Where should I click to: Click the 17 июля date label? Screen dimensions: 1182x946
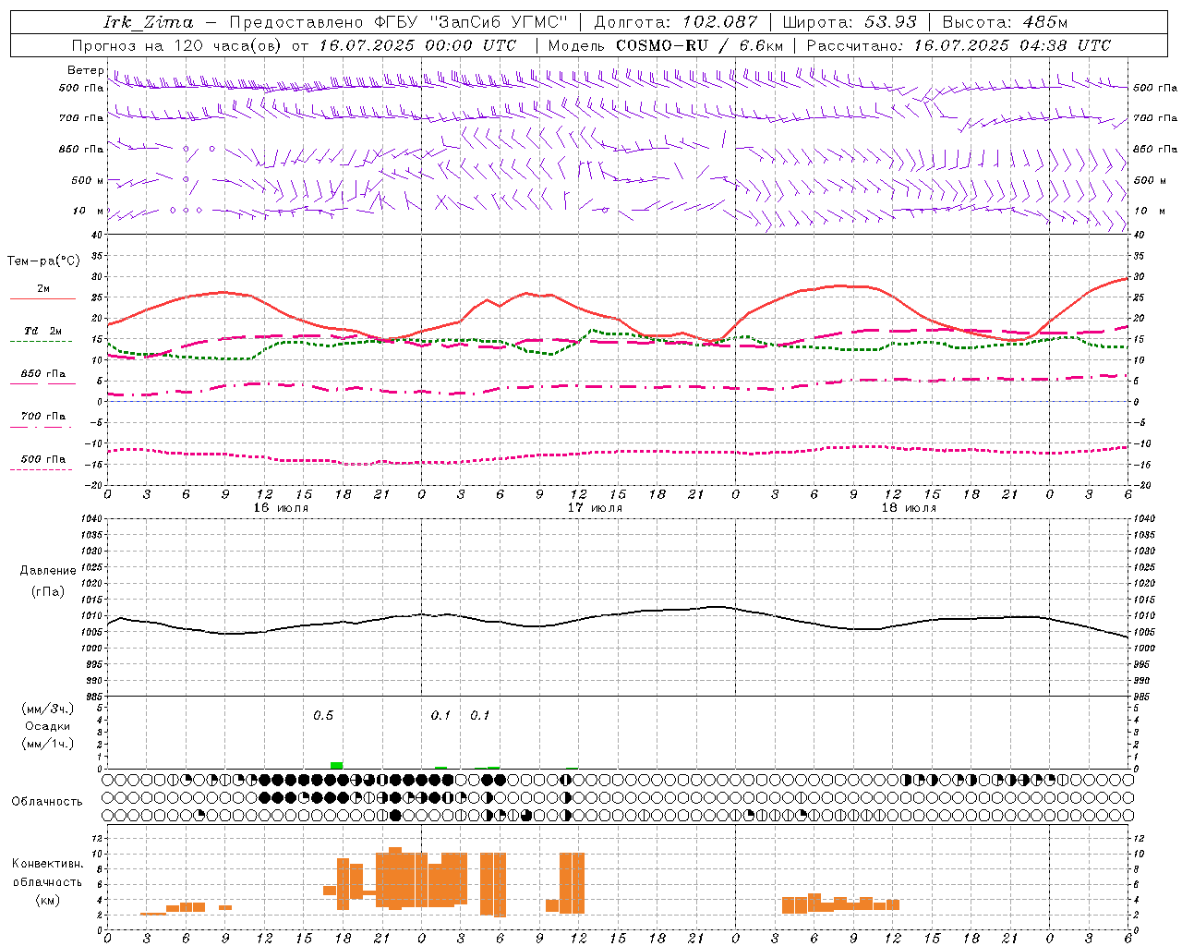coord(595,508)
